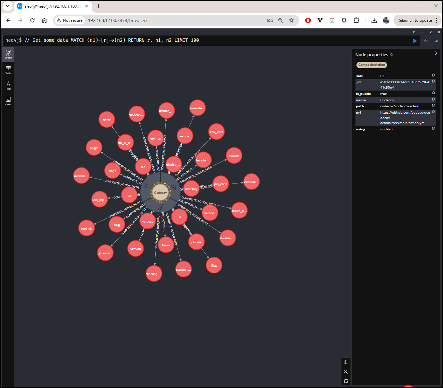Image resolution: width=443 pixels, height=388 pixels.
Task: Reload the browser page
Action: click(x=32, y=20)
